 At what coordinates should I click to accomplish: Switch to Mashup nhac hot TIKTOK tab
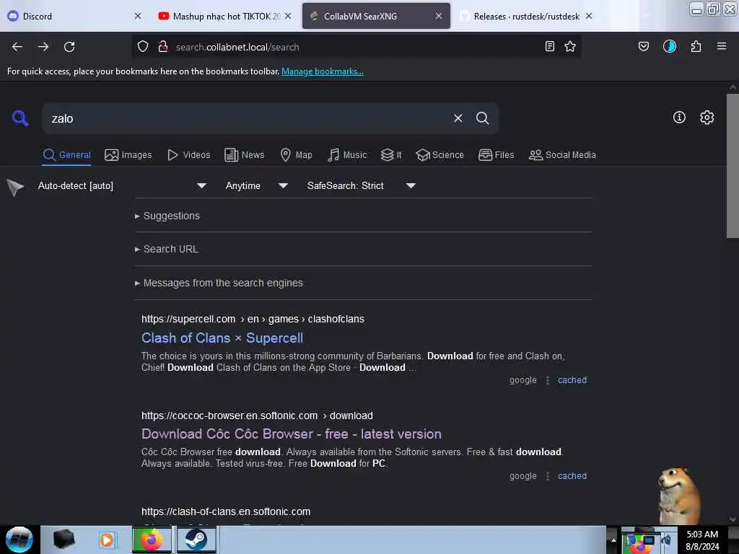(x=225, y=16)
